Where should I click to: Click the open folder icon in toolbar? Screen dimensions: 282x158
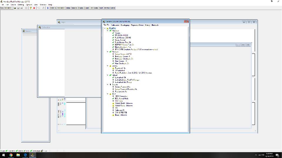pyautogui.click(x=15, y=8)
